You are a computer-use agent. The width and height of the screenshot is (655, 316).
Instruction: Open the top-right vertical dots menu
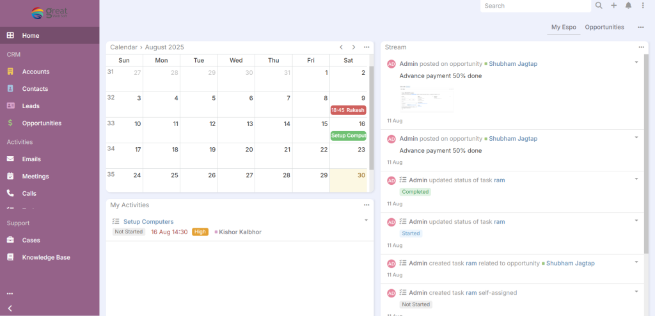click(643, 6)
